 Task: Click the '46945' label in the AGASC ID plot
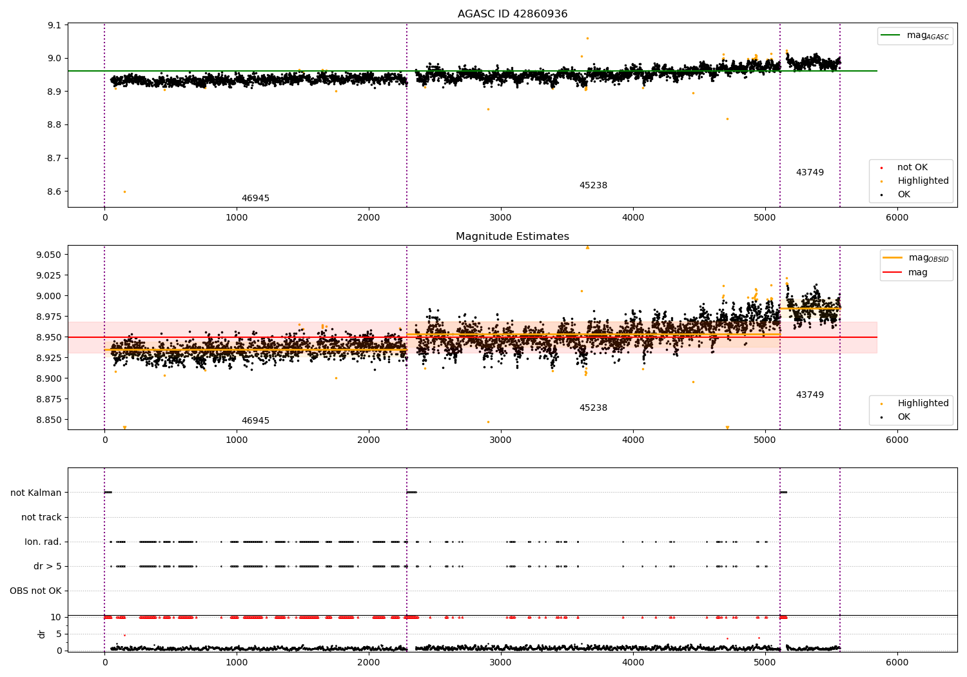pyautogui.click(x=255, y=199)
